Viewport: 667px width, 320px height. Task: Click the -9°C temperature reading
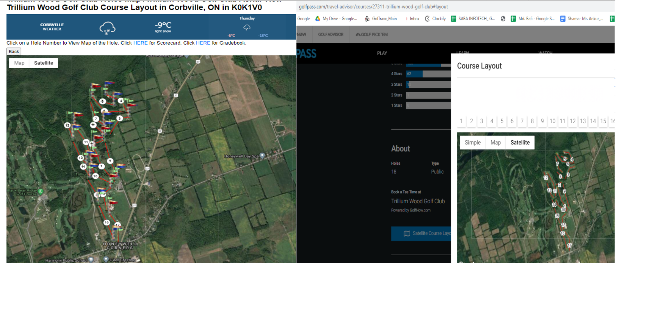coord(163,25)
